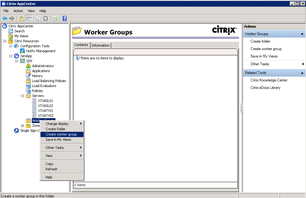Click the Load Evaluators icon
This screenshot has height=198, width=306.
click(x=28, y=86)
